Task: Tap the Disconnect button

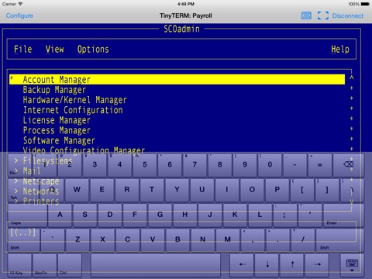Action: (347, 15)
